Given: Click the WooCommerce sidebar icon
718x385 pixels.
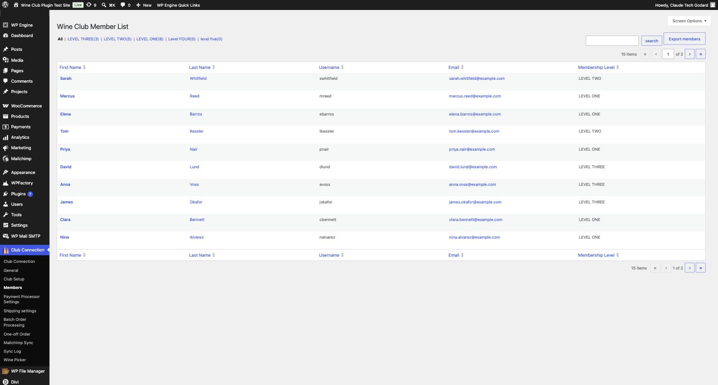Looking at the screenshot, I should 6,106.
